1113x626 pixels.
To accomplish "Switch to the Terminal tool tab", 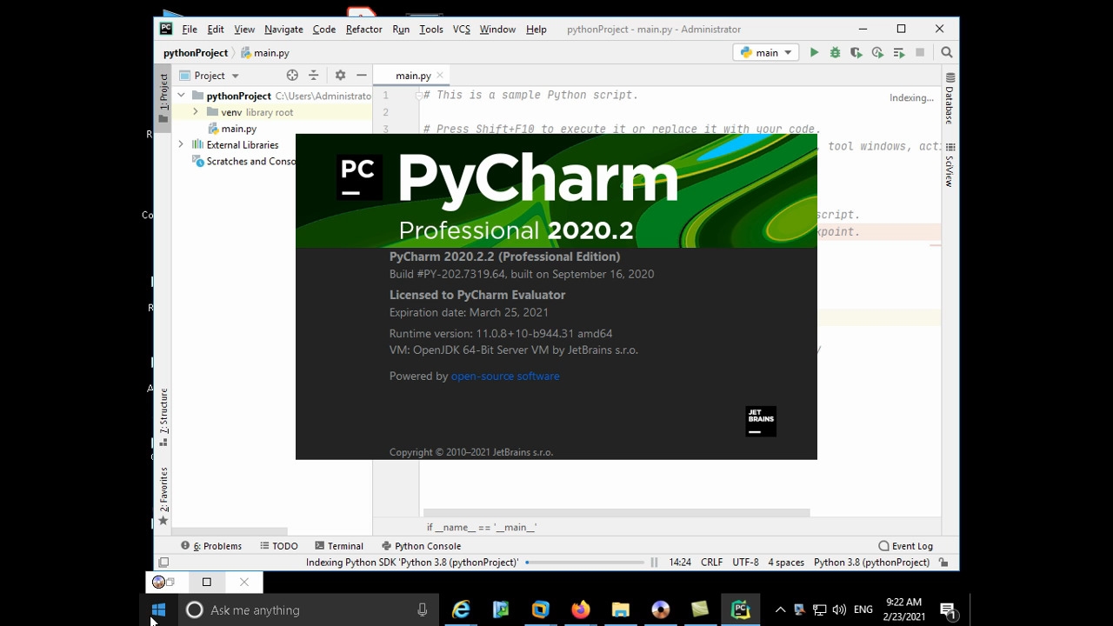I will pyautogui.click(x=338, y=546).
